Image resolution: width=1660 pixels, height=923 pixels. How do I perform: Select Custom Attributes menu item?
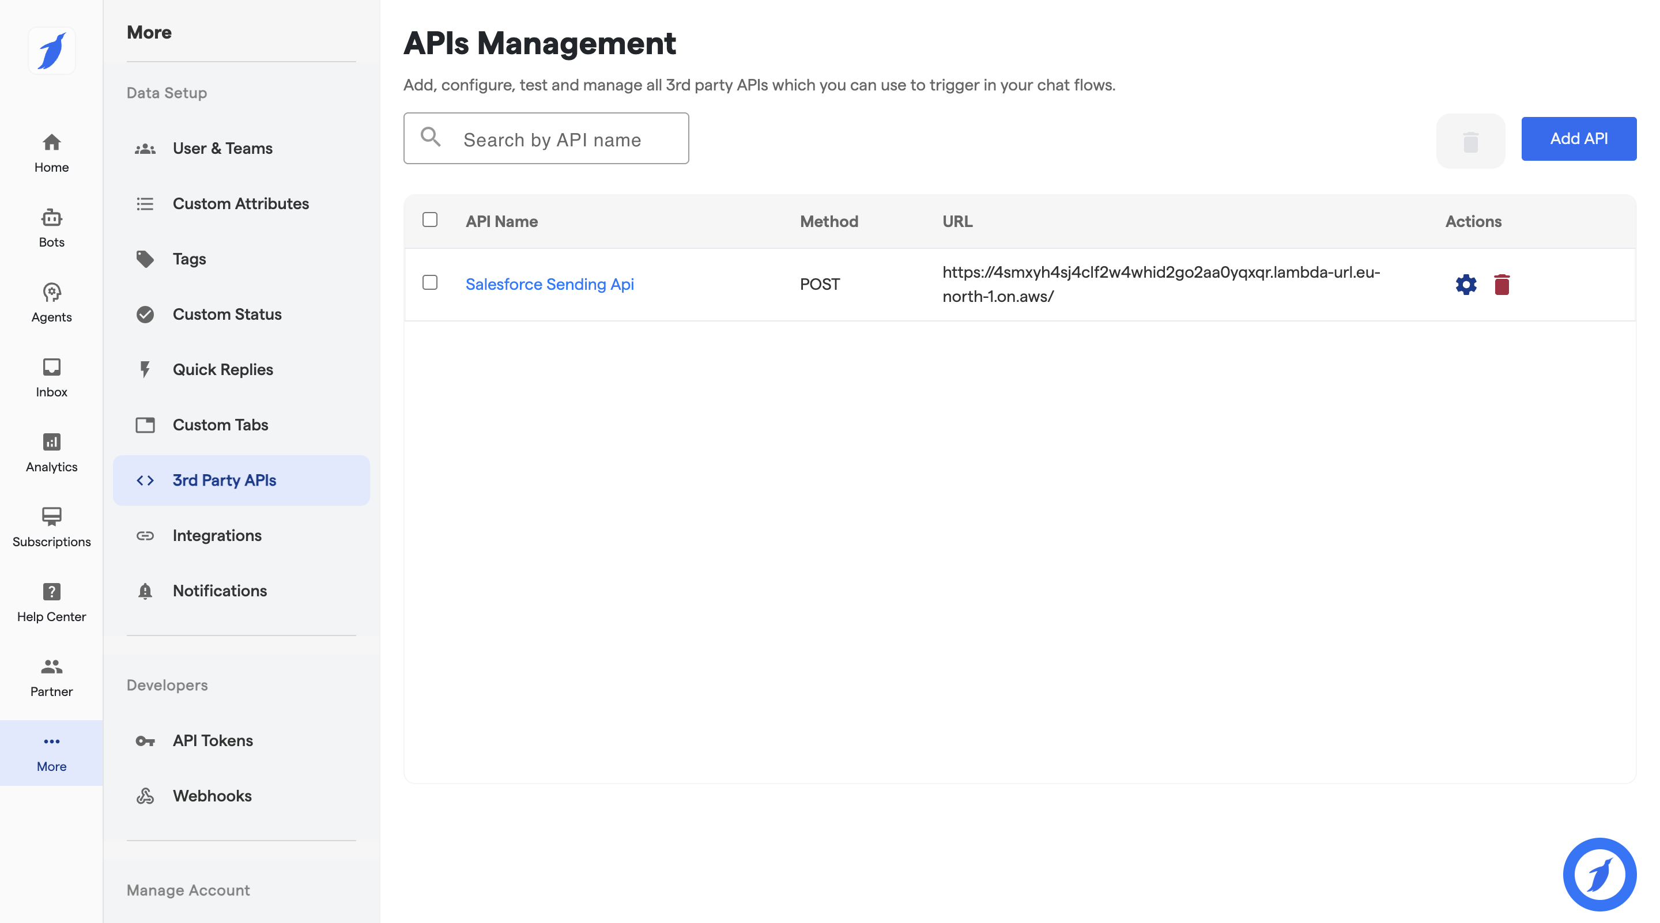[240, 203]
